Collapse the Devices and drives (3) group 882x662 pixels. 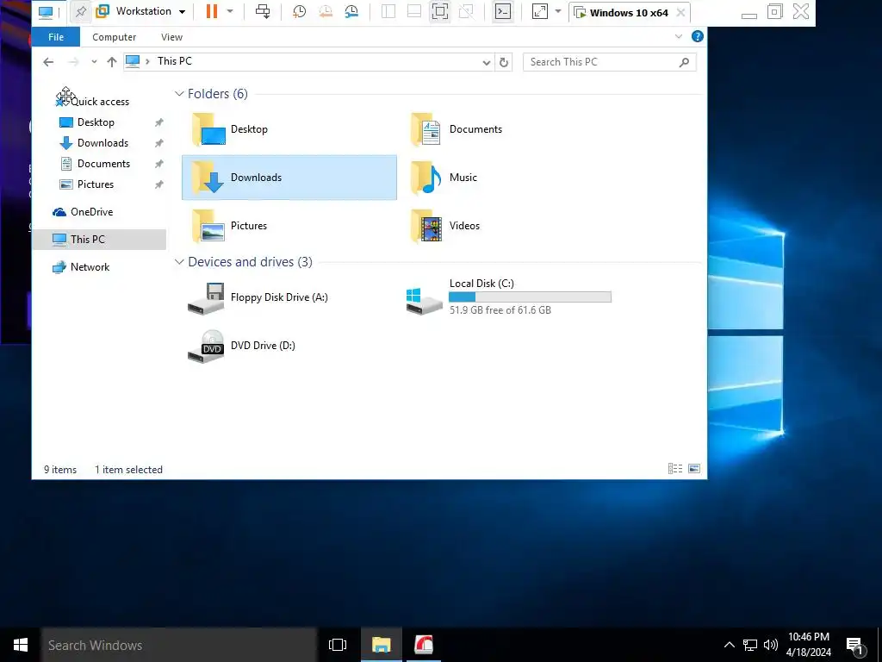coord(179,262)
